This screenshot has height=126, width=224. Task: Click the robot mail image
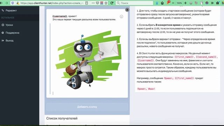[x=88, y=60]
